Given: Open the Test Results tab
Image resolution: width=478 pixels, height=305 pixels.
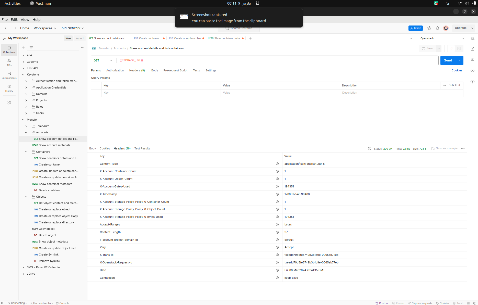Looking at the screenshot, I should 142,149.
